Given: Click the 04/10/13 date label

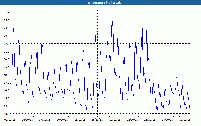Looking at the screenshot, I should pos(27,120).
